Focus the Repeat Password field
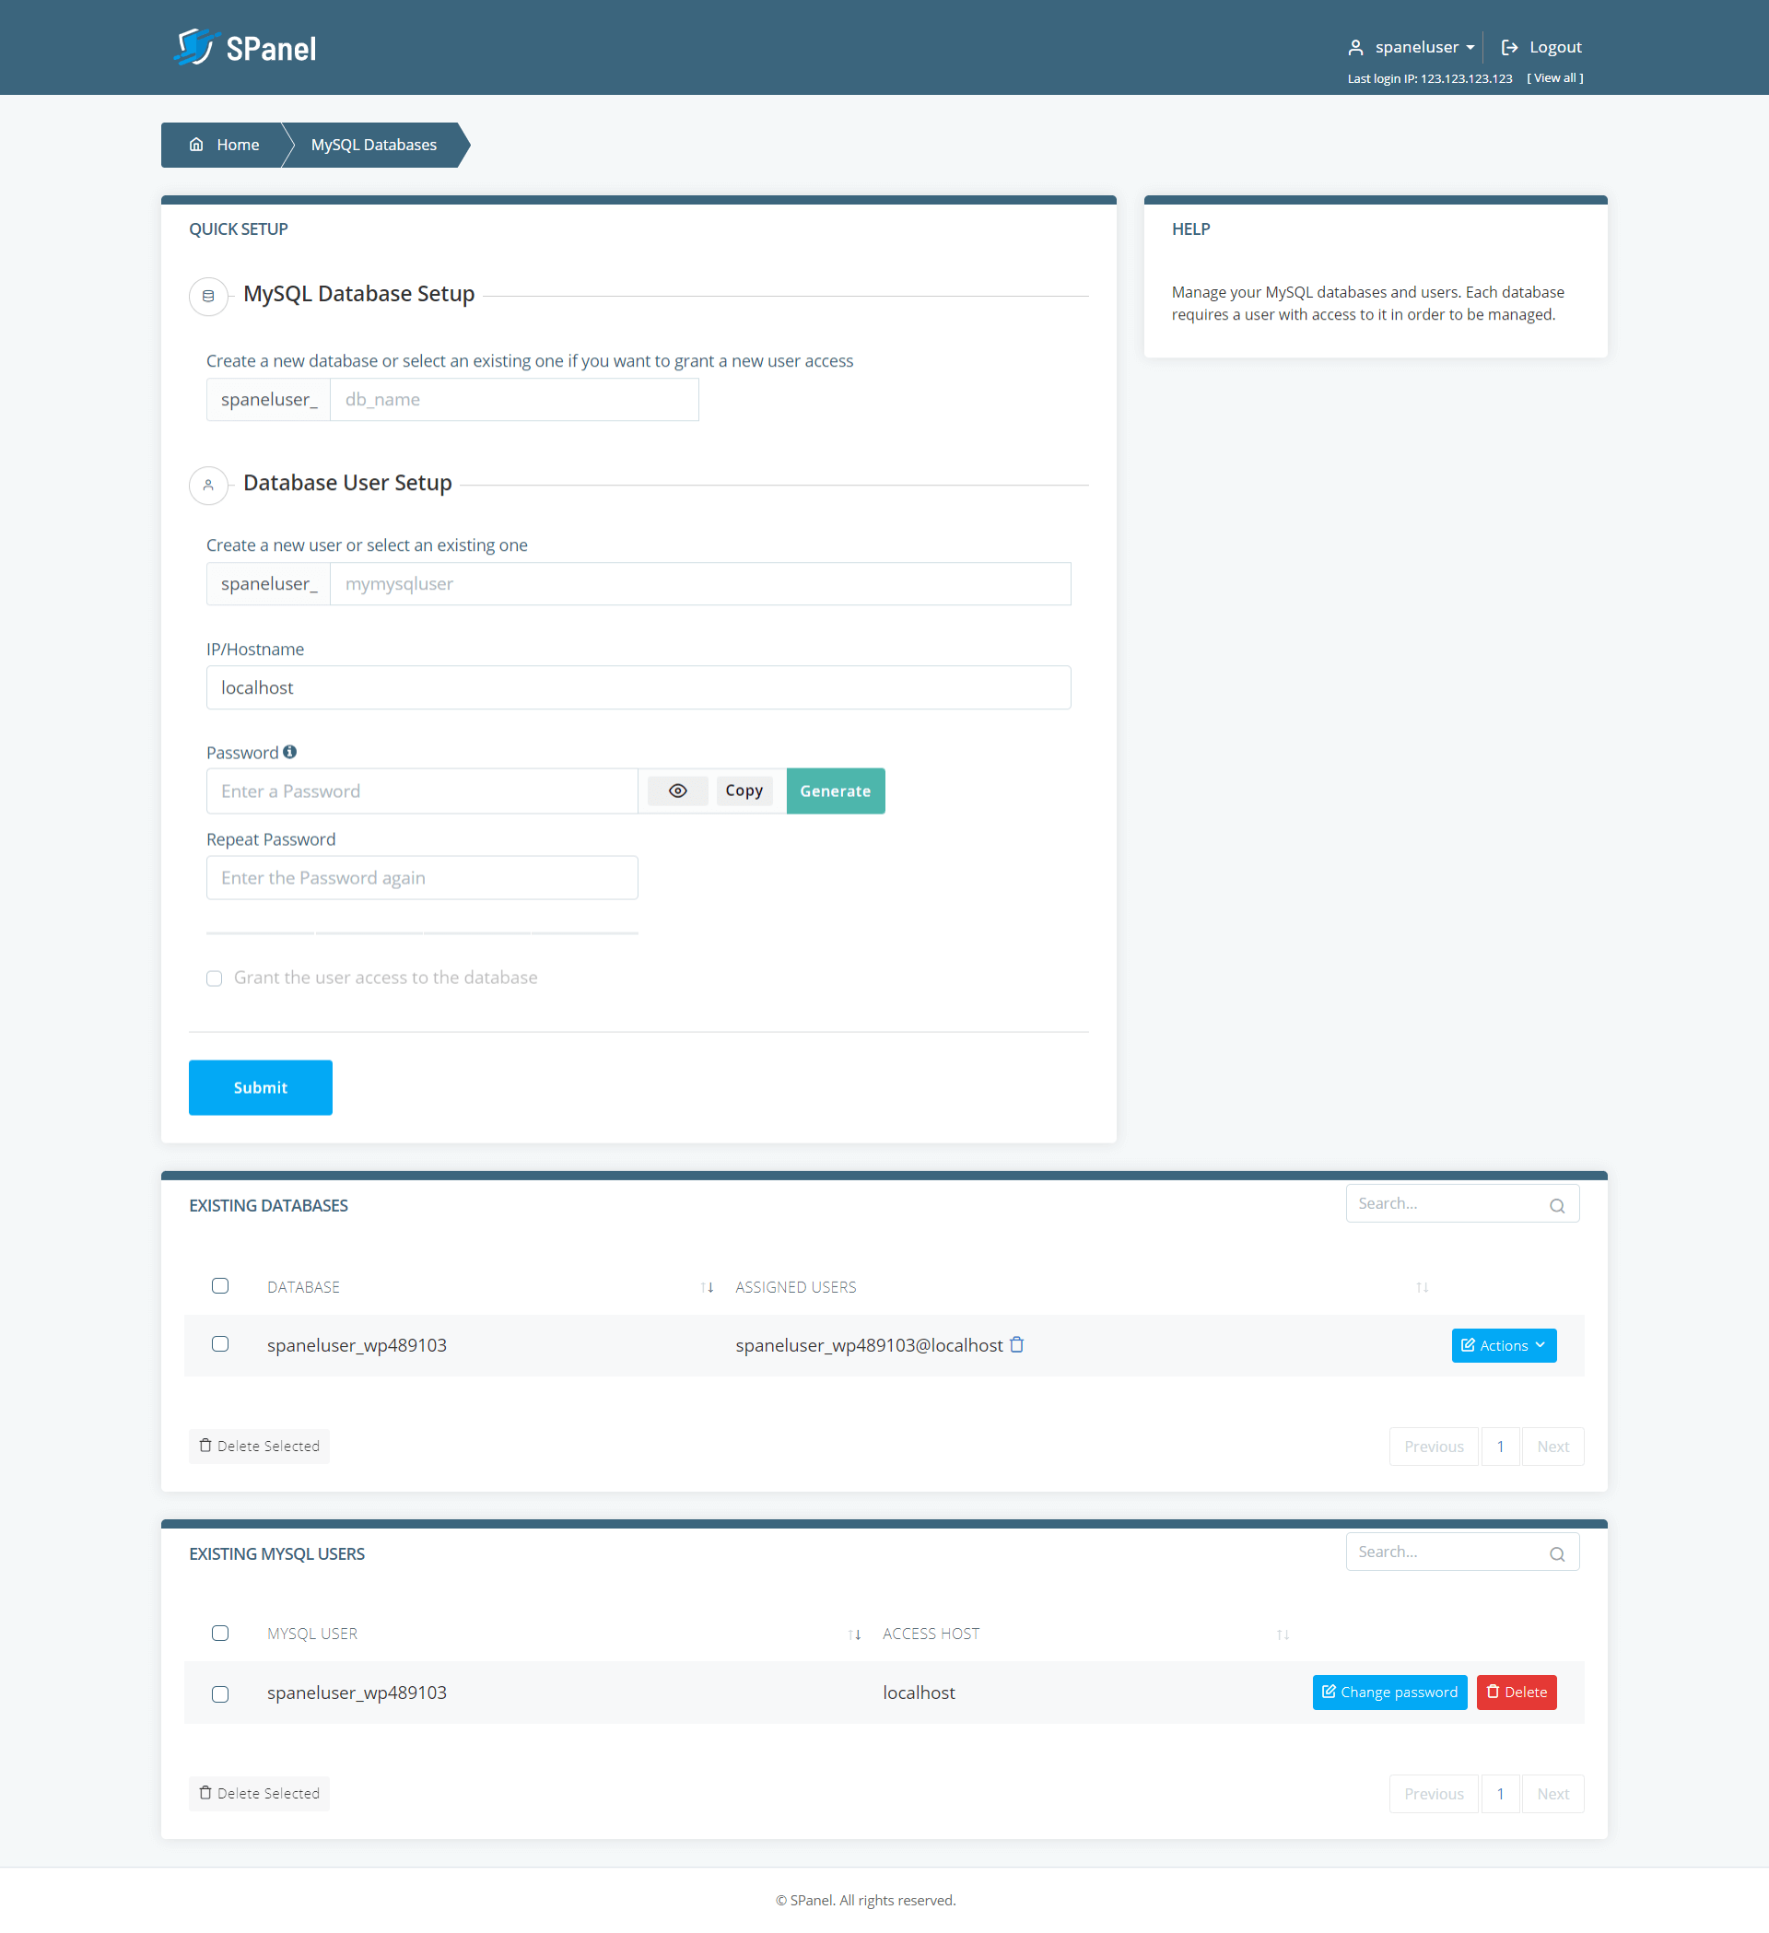Screen dimensions: 1769x1933 click(x=422, y=878)
